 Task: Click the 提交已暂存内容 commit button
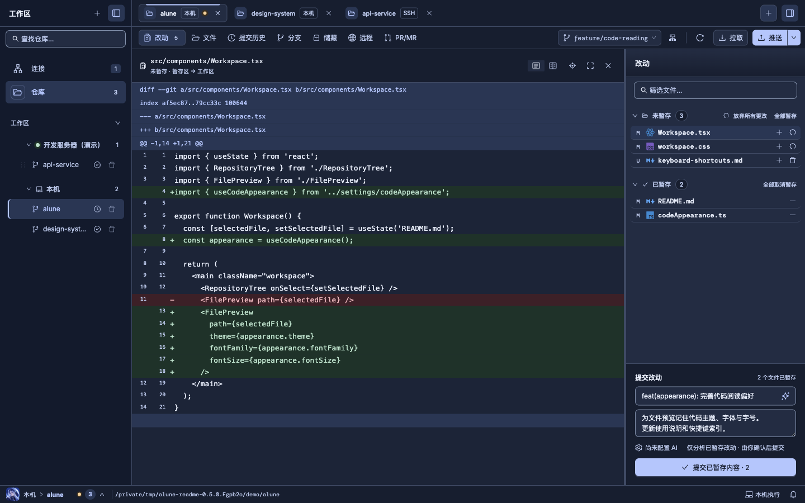(x=716, y=467)
